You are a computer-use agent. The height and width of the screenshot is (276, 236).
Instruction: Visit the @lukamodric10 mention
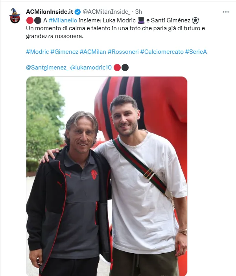coord(91,68)
